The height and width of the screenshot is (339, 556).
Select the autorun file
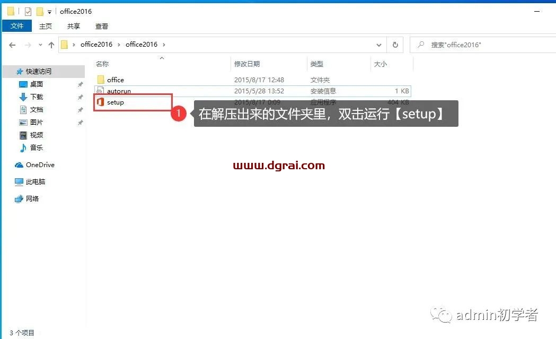pos(252,91)
